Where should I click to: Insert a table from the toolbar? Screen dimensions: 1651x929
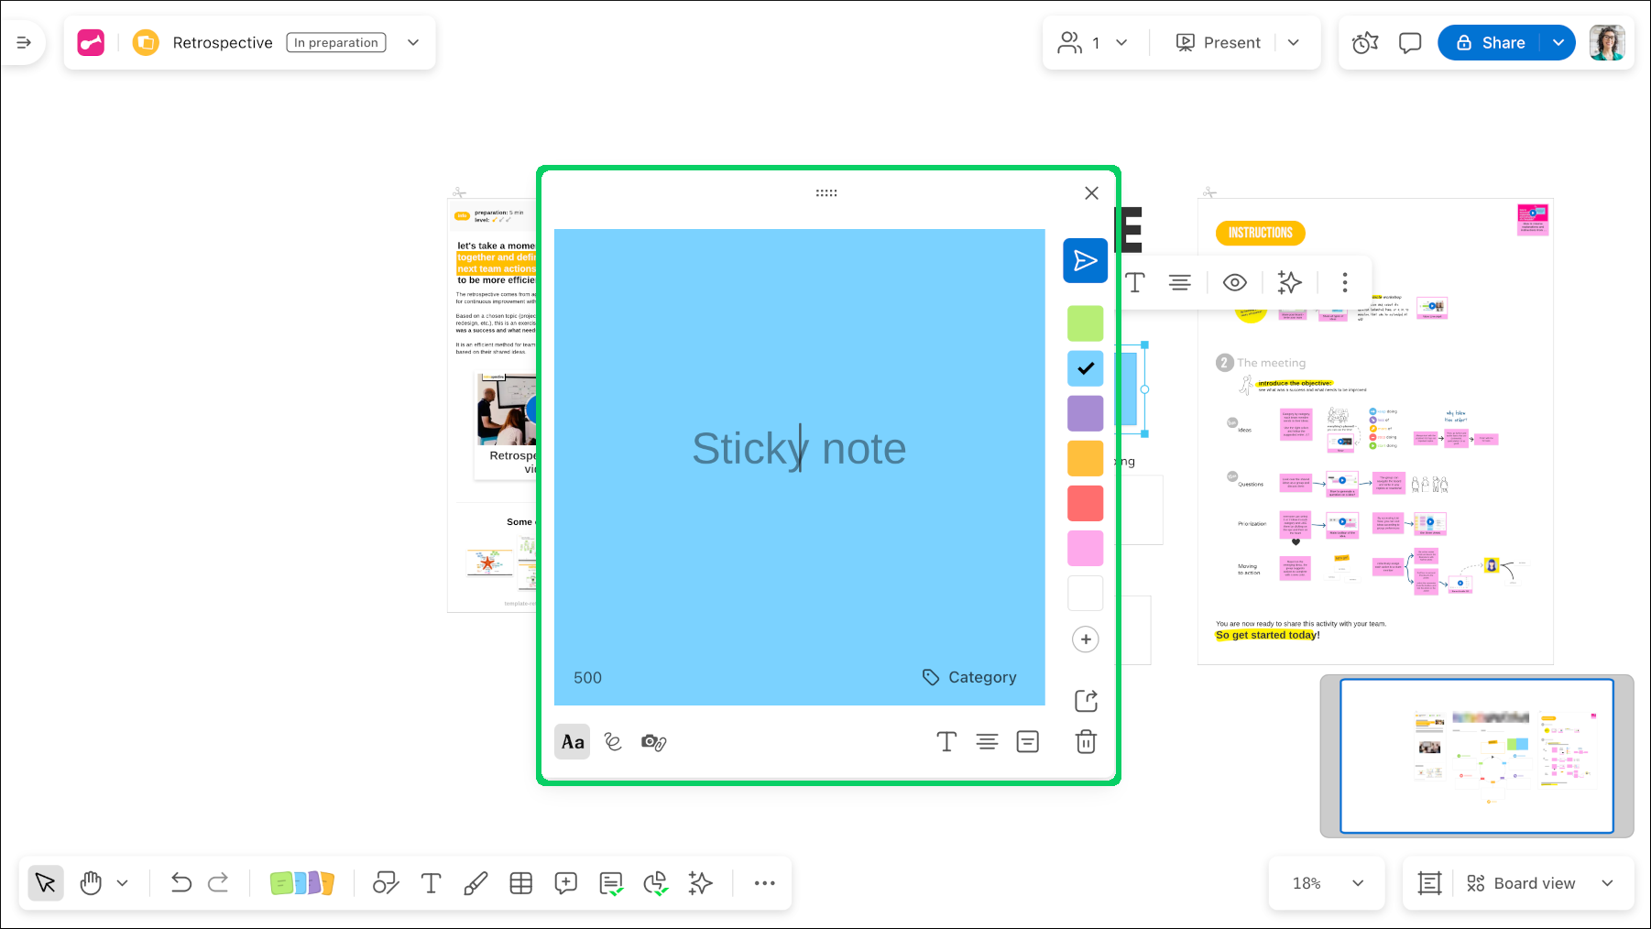520,882
